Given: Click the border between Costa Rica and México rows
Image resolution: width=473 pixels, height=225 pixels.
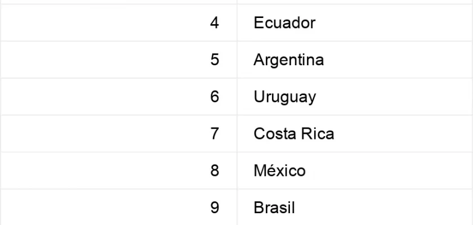Looking at the screenshot, I should 236,152.
